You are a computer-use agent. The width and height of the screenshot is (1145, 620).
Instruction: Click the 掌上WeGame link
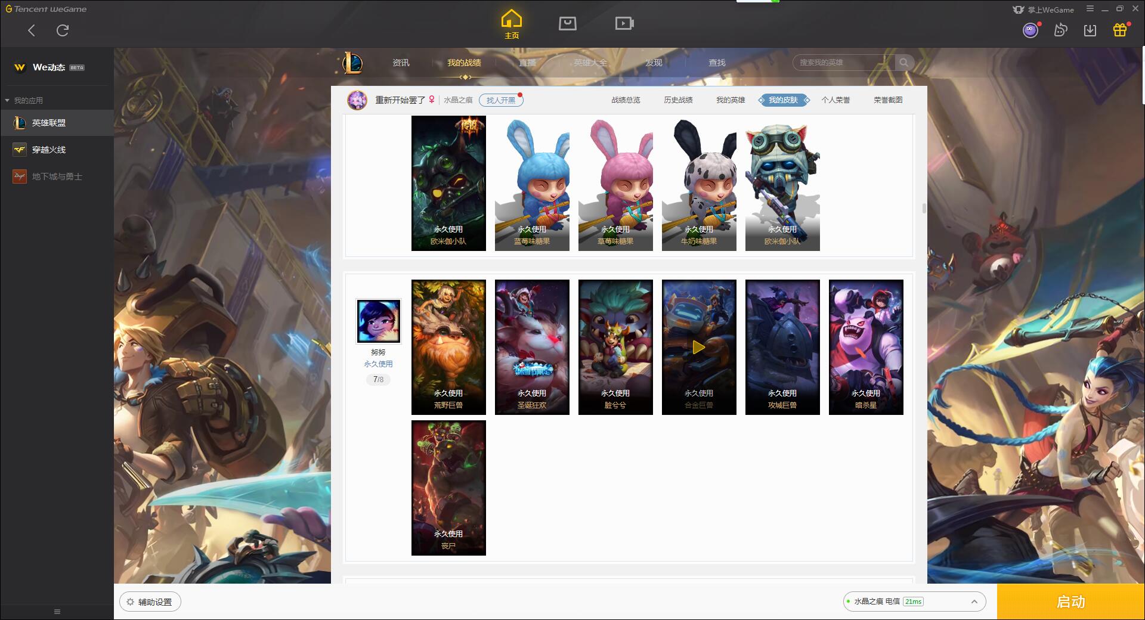coord(1043,10)
